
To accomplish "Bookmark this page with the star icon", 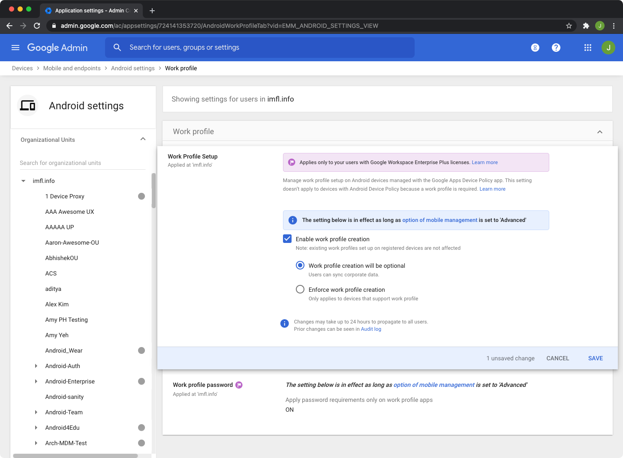I will coord(569,26).
